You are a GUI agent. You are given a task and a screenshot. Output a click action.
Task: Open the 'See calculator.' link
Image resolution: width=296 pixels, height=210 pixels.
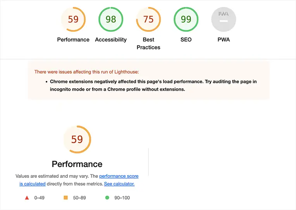pyautogui.click(x=119, y=184)
